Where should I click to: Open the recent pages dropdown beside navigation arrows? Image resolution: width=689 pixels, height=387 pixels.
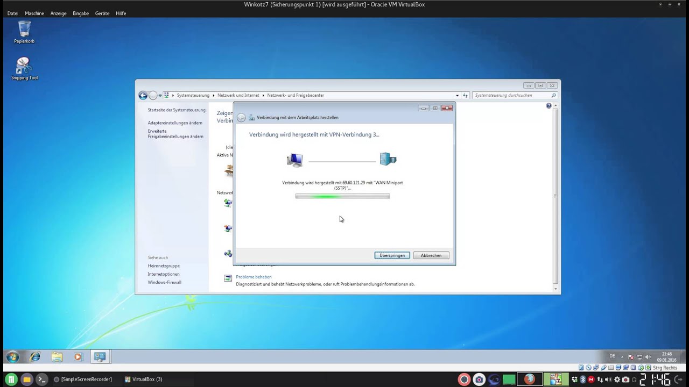tap(160, 95)
